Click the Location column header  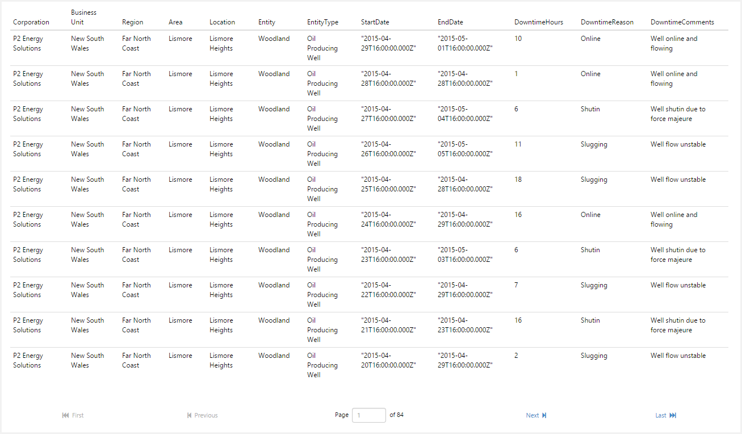pos(222,22)
